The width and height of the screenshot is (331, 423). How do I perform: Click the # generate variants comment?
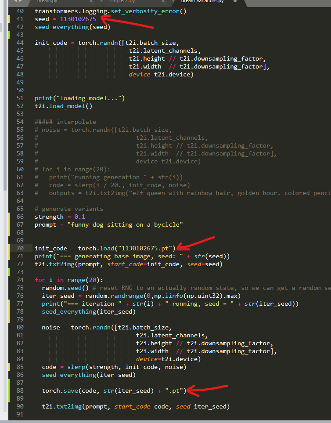pyautogui.click(x=69, y=209)
